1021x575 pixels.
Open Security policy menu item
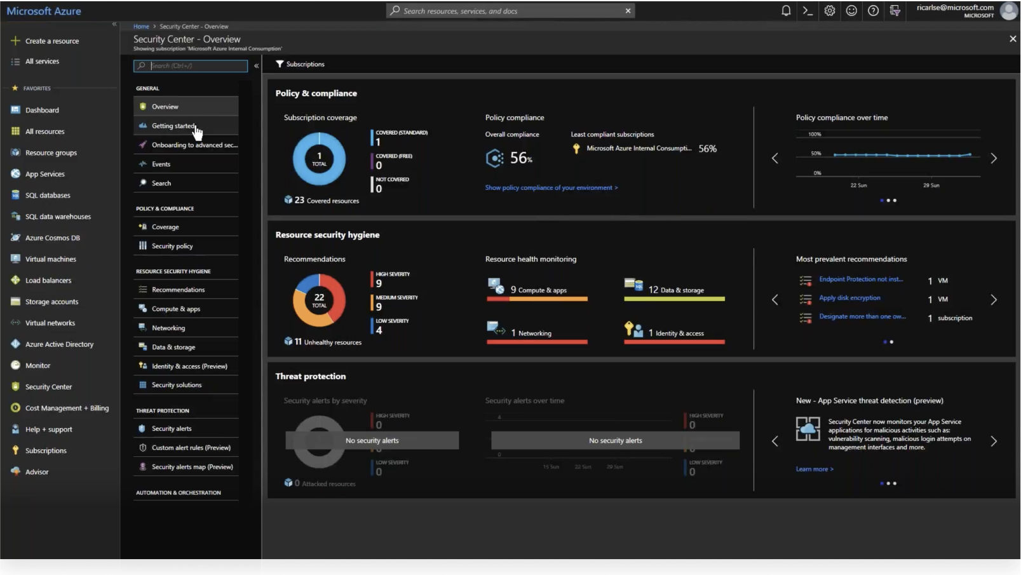tap(186, 246)
